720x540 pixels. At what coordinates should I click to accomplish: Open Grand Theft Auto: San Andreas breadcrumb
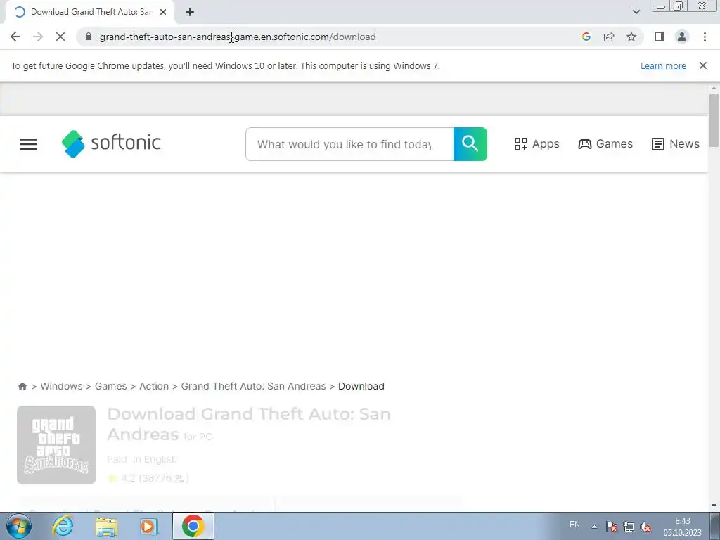pos(253,386)
